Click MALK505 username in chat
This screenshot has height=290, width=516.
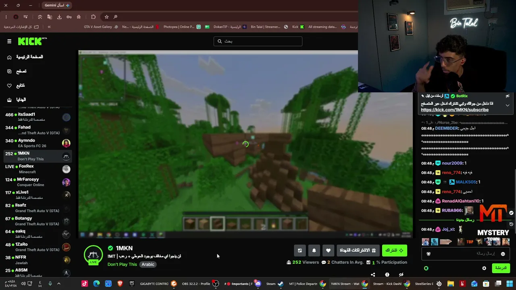[466, 182]
